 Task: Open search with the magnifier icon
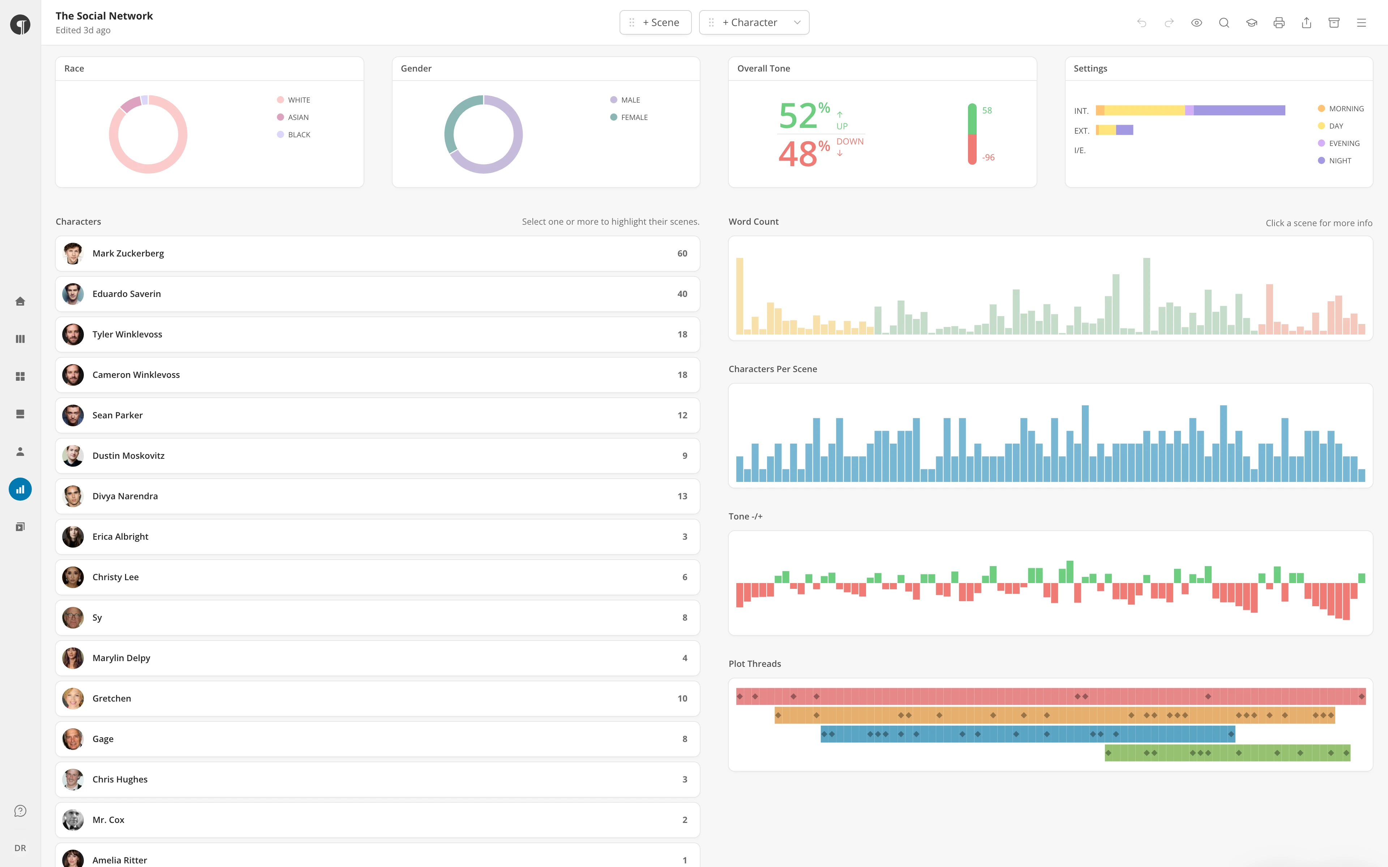tap(1224, 22)
